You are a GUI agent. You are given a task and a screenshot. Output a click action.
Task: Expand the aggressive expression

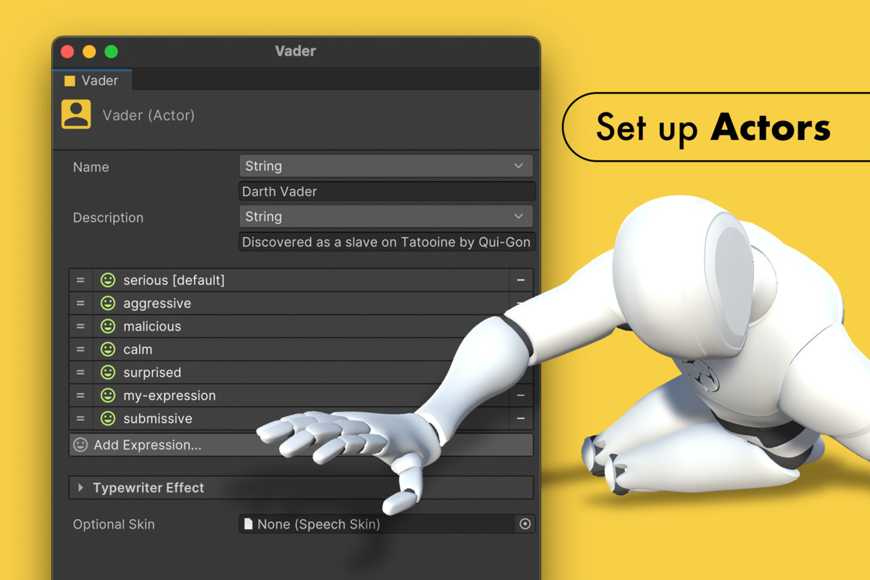pyautogui.click(x=301, y=303)
